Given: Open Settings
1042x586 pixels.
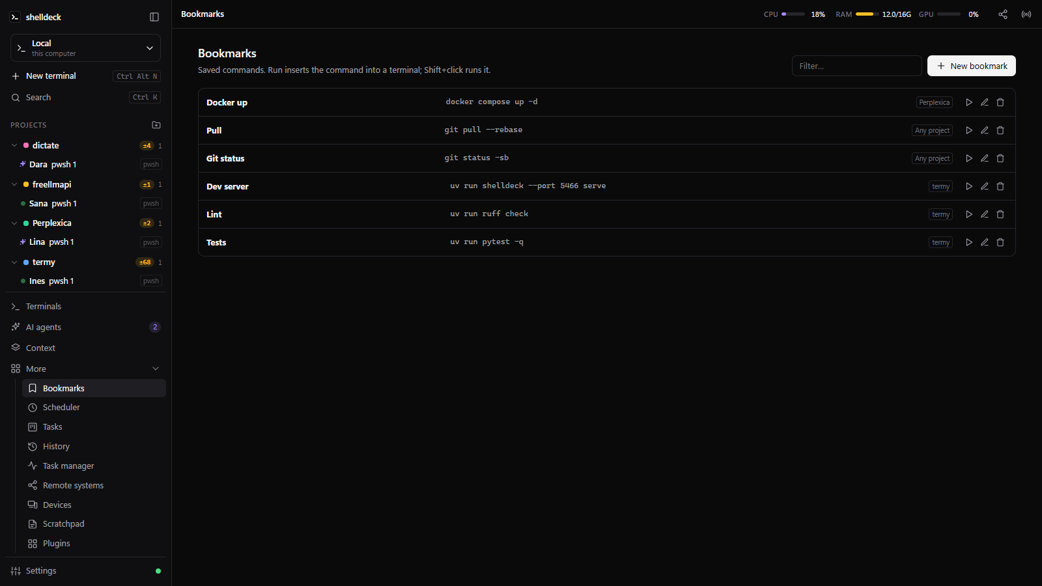Looking at the screenshot, I should [x=85, y=570].
